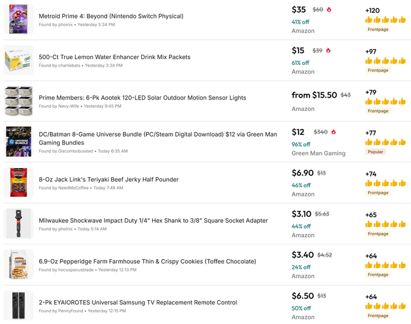Open the Milwaukee socket adapter thumbnail
Image resolution: width=411 pixels, height=324 pixels.
(x=19, y=223)
